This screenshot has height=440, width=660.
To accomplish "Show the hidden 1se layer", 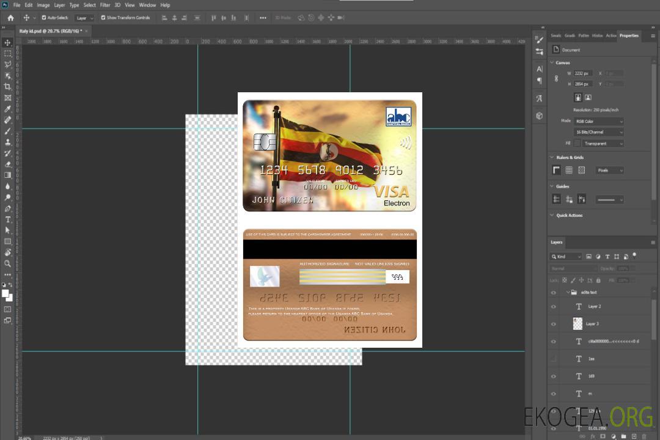I will 554,359.
